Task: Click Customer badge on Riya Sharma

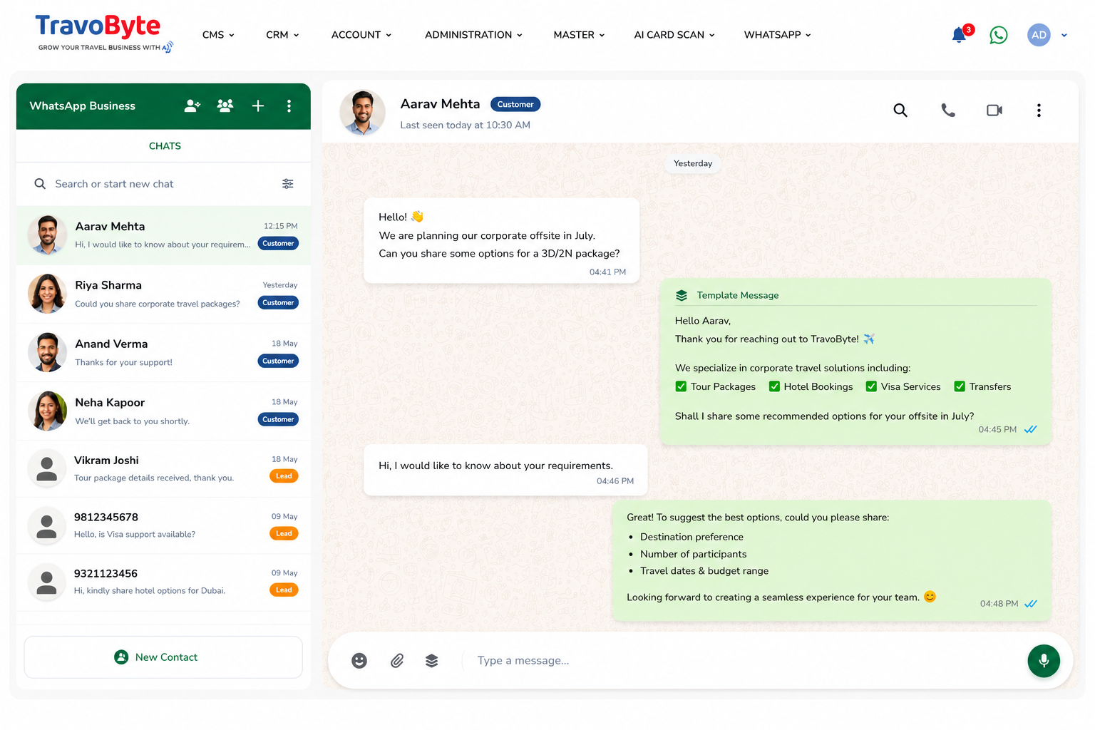Action: click(278, 303)
